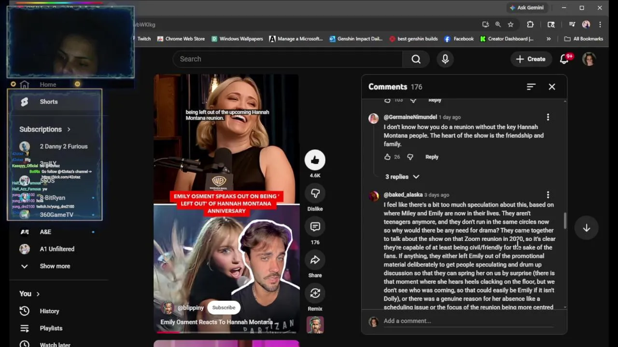Click the zoom magnifier in address bar

tap(498, 25)
